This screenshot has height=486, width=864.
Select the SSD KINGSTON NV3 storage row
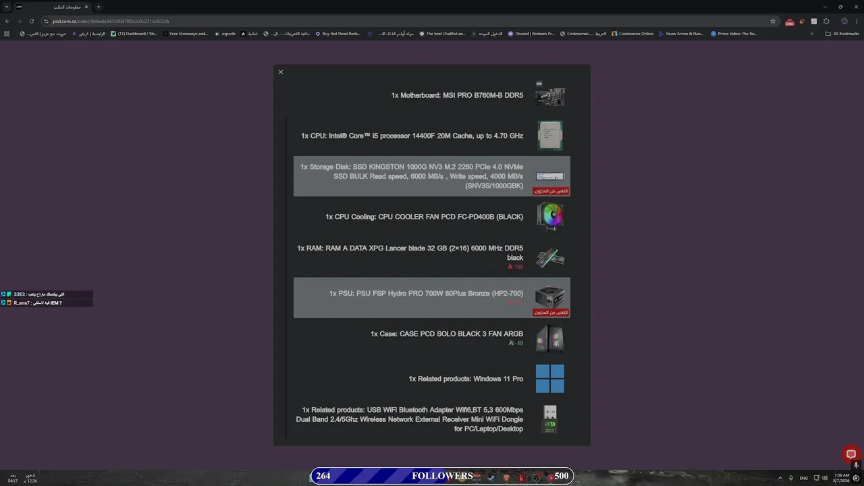[x=432, y=176]
